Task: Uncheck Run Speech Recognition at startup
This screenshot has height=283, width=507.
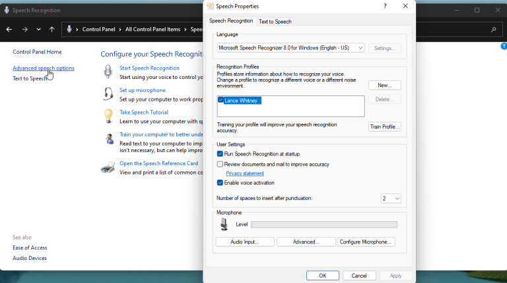Action: 220,154
